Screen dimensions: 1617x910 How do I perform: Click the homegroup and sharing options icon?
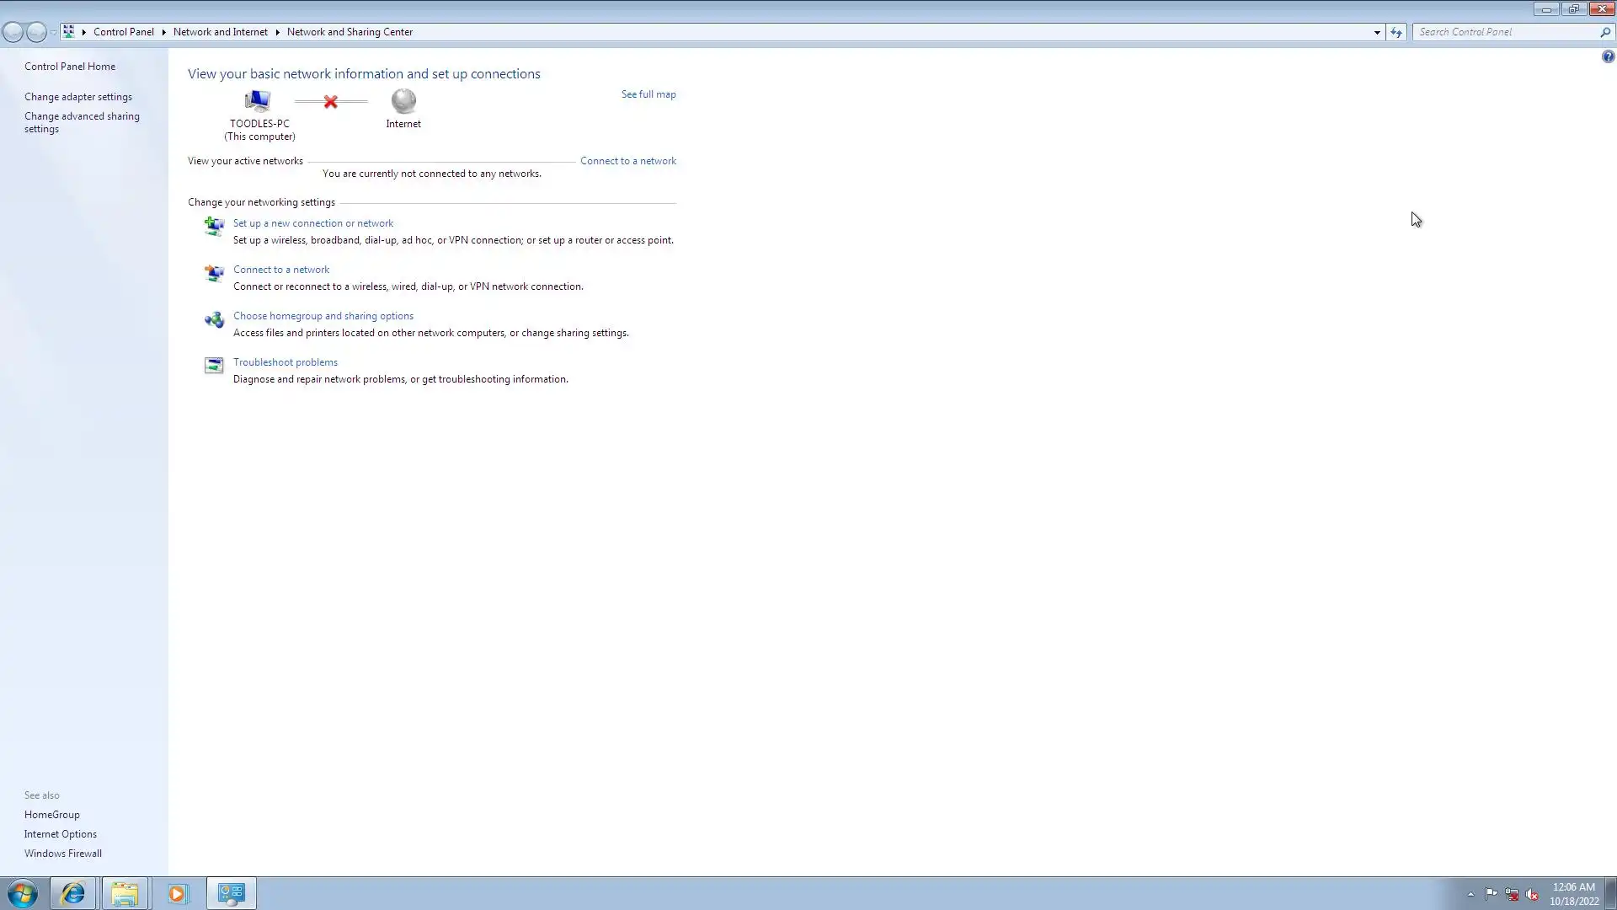pyautogui.click(x=214, y=319)
